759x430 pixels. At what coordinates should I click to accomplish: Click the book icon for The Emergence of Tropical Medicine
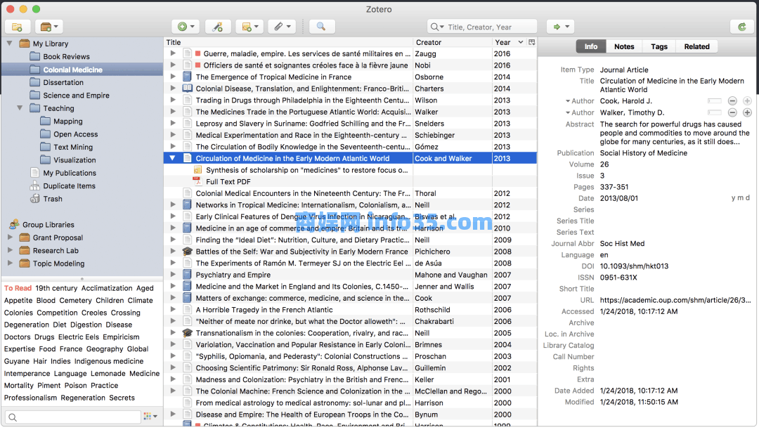point(187,77)
